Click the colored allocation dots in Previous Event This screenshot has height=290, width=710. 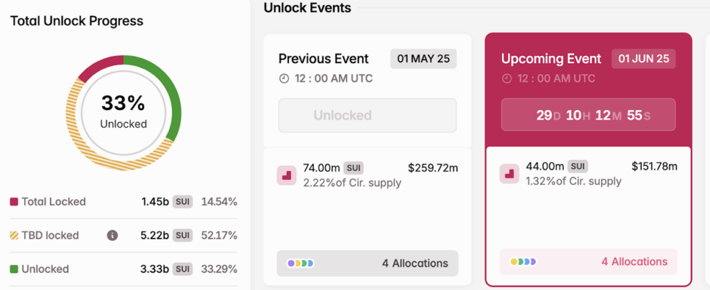pyautogui.click(x=300, y=263)
